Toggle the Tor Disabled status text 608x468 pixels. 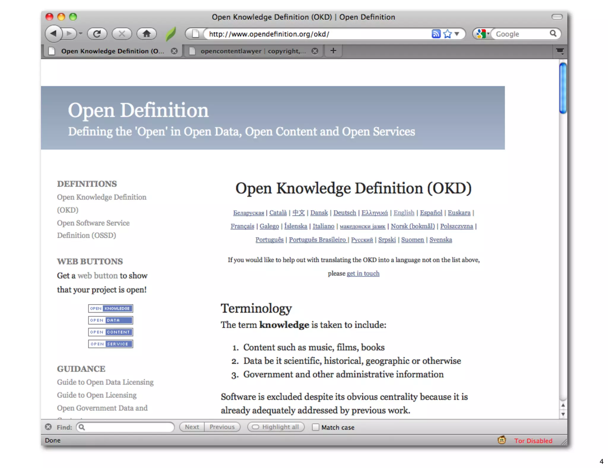(533, 441)
